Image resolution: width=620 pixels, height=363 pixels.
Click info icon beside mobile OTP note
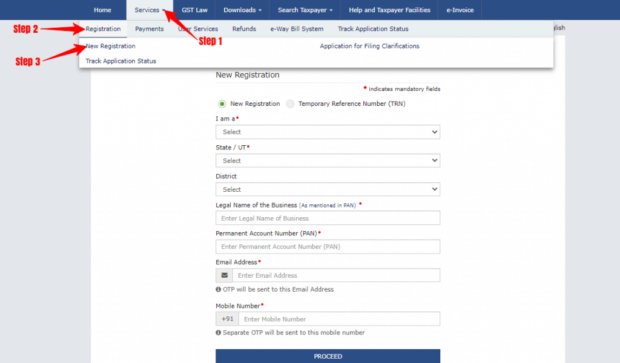pyautogui.click(x=218, y=333)
